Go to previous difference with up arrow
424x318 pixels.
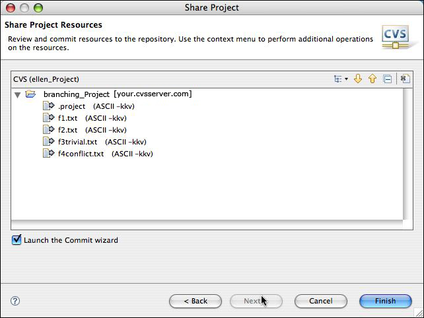pos(372,79)
